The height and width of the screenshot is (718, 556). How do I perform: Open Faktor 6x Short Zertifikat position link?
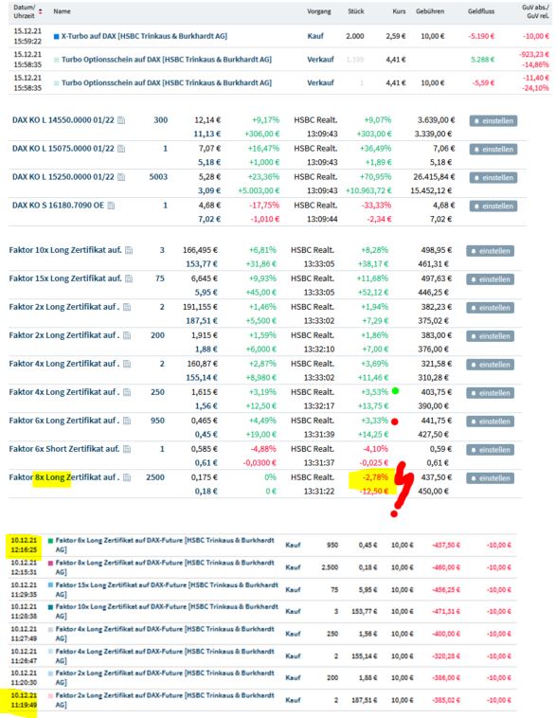point(64,449)
